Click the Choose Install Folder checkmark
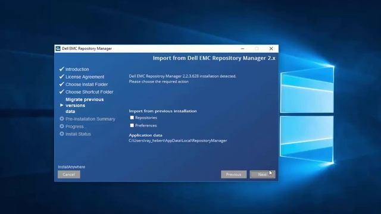 pos(62,84)
